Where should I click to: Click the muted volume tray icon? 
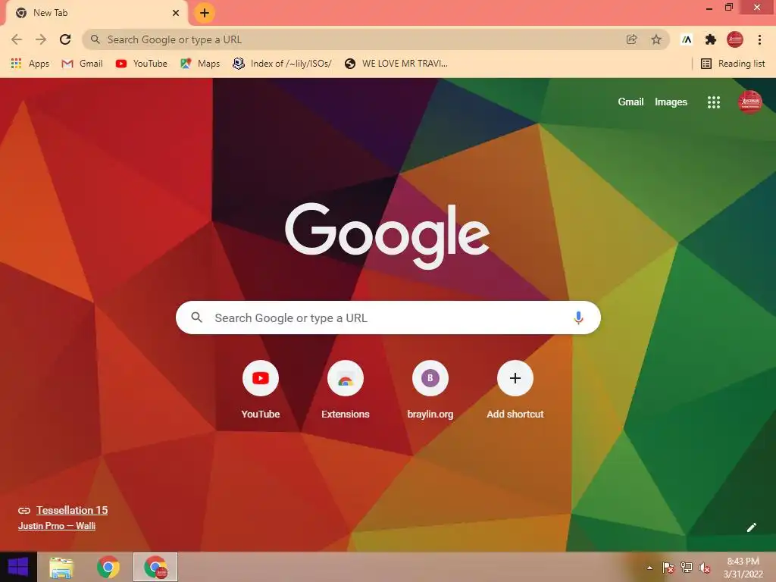point(705,568)
